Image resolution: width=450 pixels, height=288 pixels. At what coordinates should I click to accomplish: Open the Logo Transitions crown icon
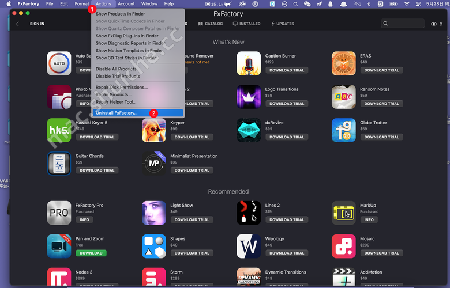coord(249,97)
